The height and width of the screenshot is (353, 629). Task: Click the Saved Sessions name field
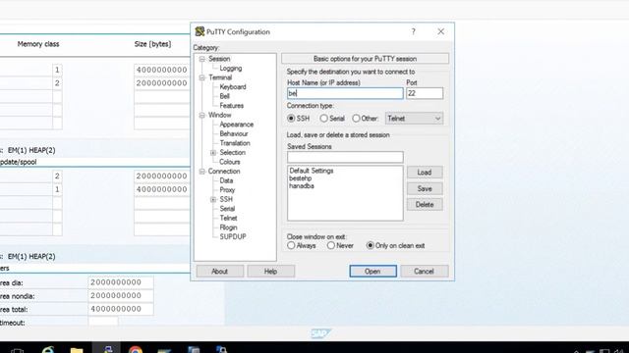click(x=345, y=157)
